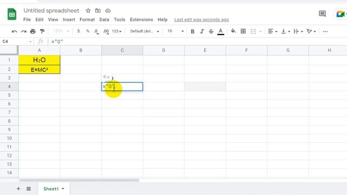
Task: Select row 7 header
Action: (x=9, y=112)
